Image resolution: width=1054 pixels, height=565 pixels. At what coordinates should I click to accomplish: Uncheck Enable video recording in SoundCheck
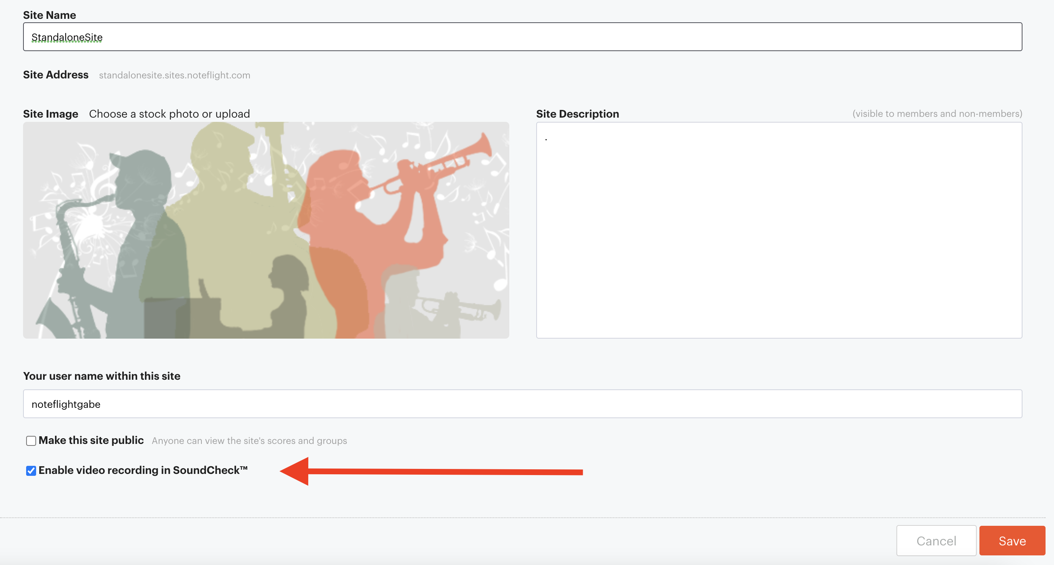[31, 471]
